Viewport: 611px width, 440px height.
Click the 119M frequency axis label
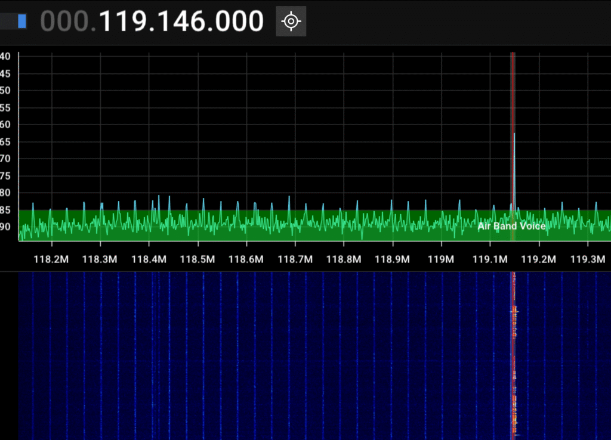[441, 259]
